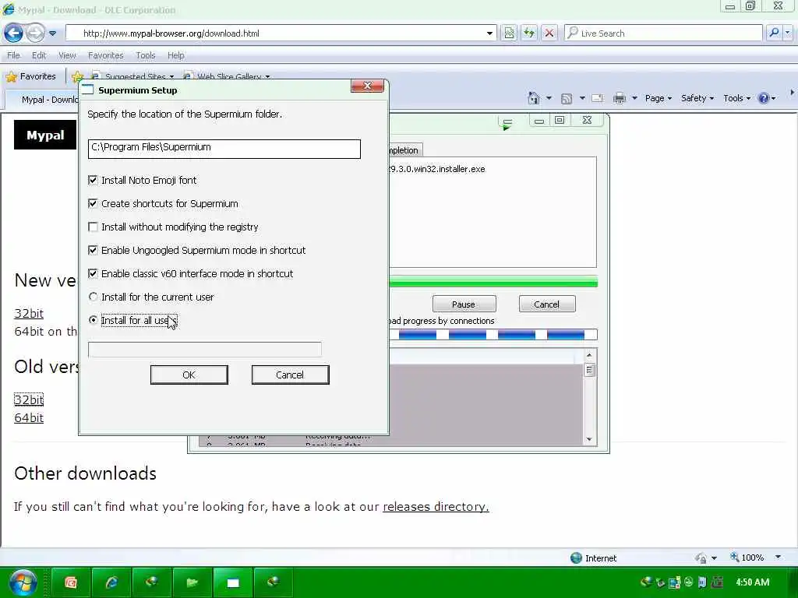Viewport: 798px width, 598px height.
Task: Open the command bar Tools dropdown
Action: point(737,98)
